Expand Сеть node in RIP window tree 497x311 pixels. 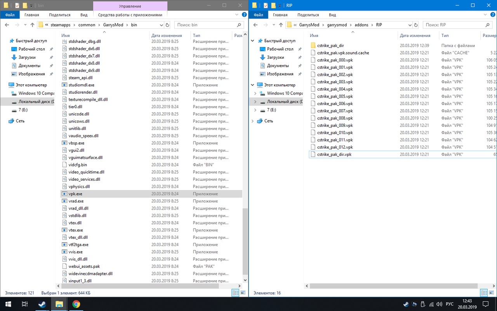pos(253,121)
